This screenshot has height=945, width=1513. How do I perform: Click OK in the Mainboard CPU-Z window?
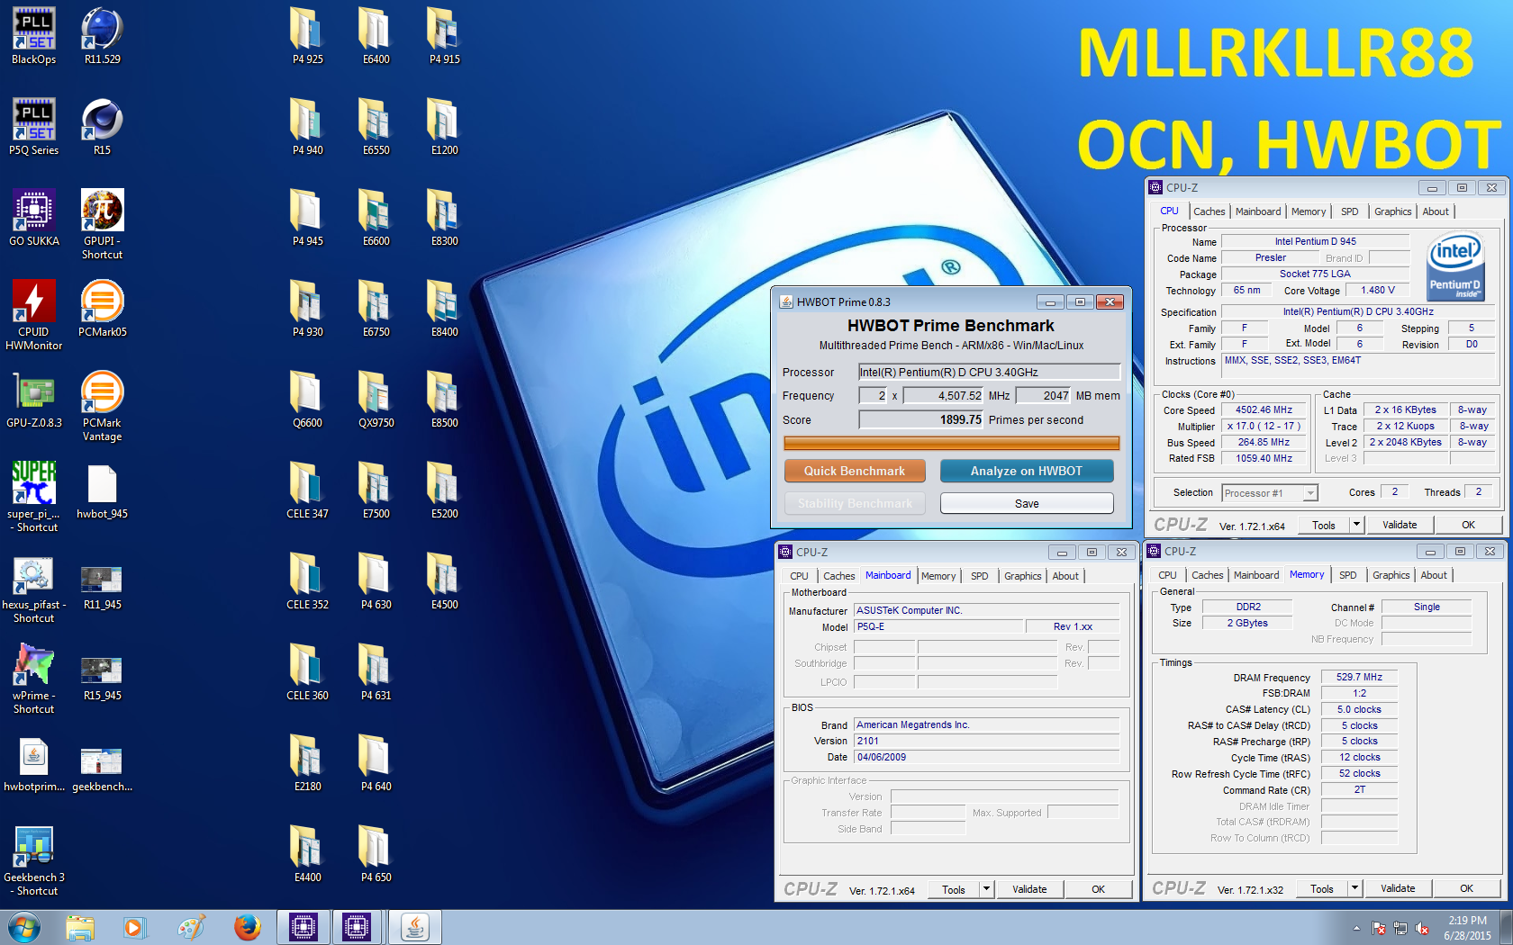pos(1098,889)
